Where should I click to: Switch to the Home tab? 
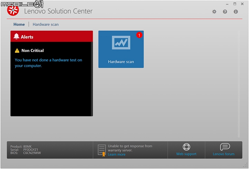[19, 24]
